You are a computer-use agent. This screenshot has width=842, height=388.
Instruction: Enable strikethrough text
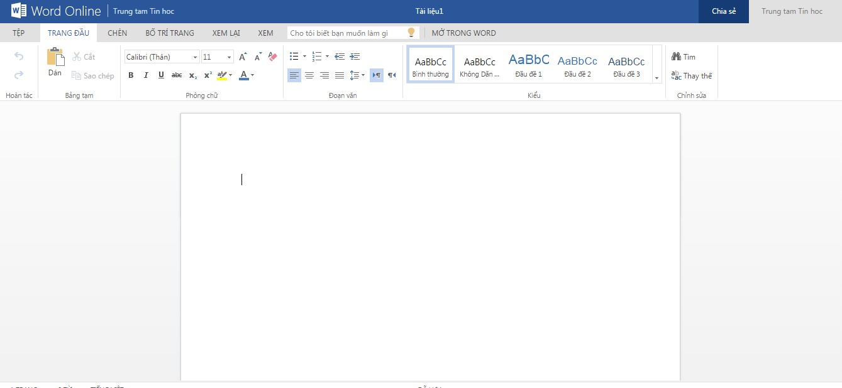coord(177,75)
